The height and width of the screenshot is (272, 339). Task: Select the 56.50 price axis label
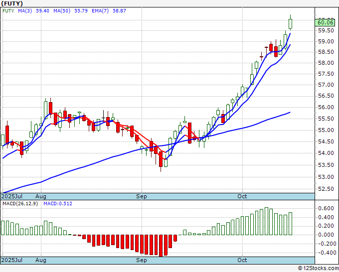pos(326,96)
